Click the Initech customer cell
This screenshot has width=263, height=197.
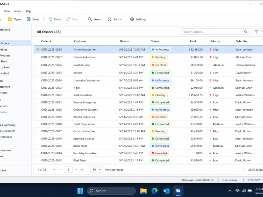[78, 73]
